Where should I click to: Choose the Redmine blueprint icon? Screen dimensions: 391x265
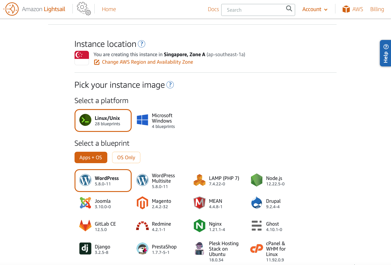[142, 226]
